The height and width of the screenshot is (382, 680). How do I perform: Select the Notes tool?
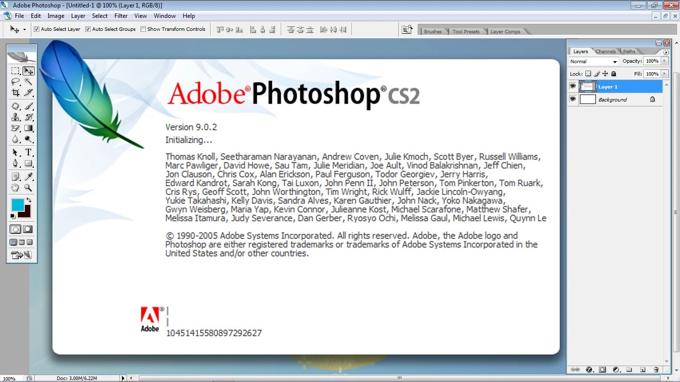point(15,177)
